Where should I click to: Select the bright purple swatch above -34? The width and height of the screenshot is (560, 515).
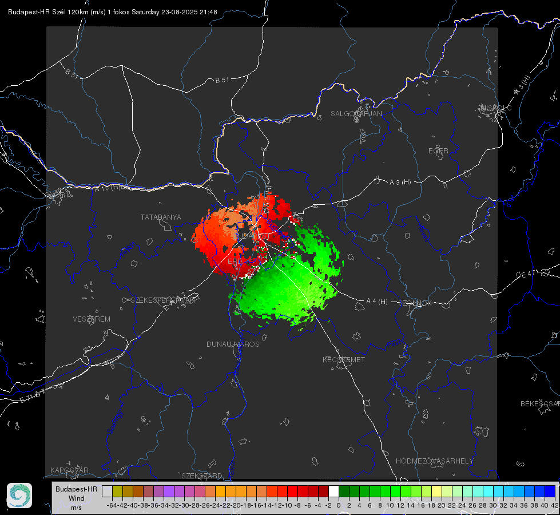169,491
